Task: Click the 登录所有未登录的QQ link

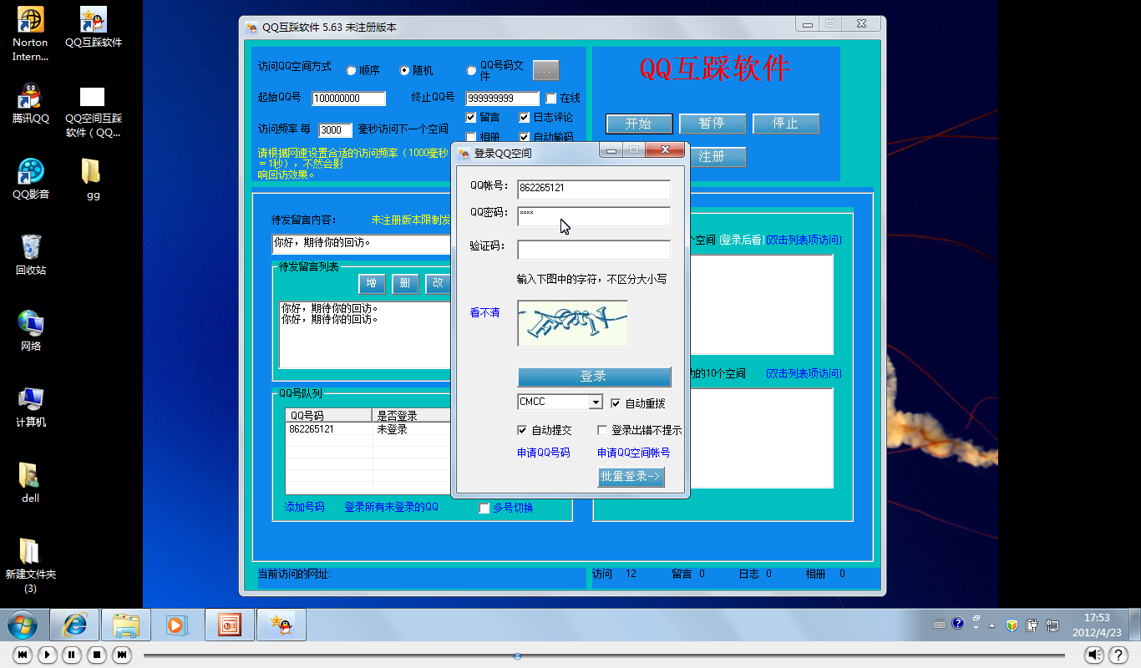Action: [391, 507]
